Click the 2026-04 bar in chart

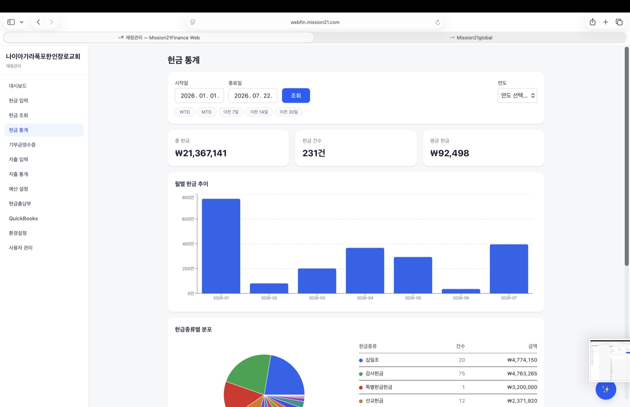pos(365,271)
